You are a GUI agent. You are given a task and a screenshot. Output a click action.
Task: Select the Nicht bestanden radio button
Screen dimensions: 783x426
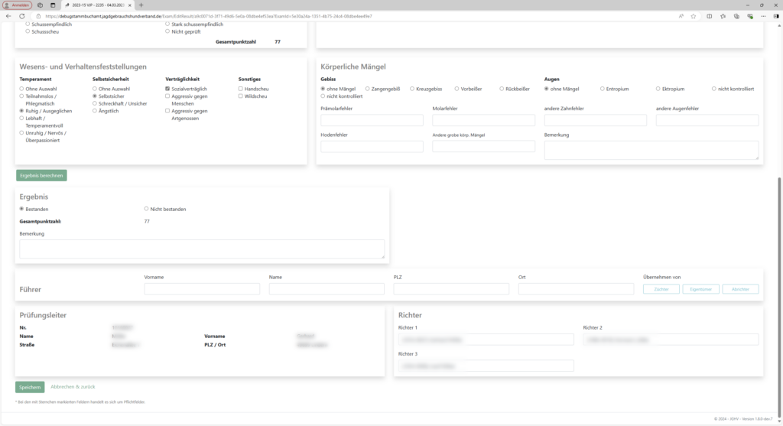click(146, 209)
